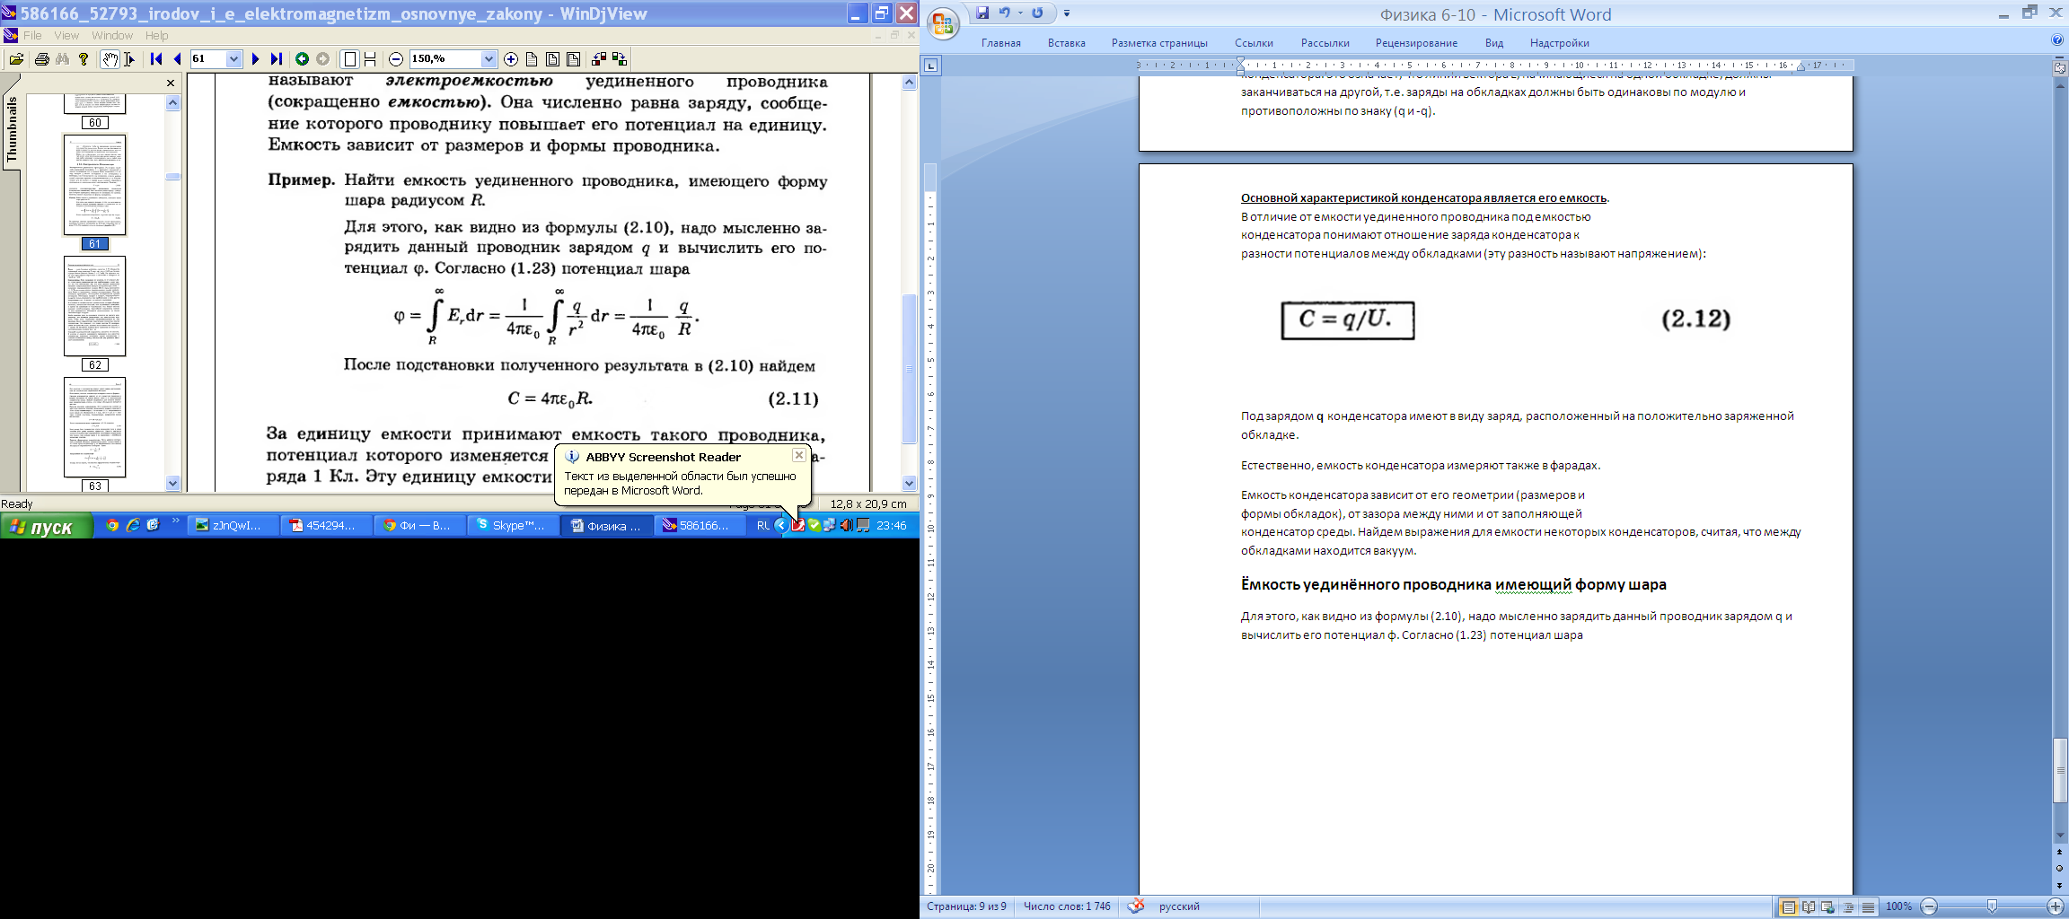Switch to Full Screen Reading view
The image size is (2069, 919).
1809,907
